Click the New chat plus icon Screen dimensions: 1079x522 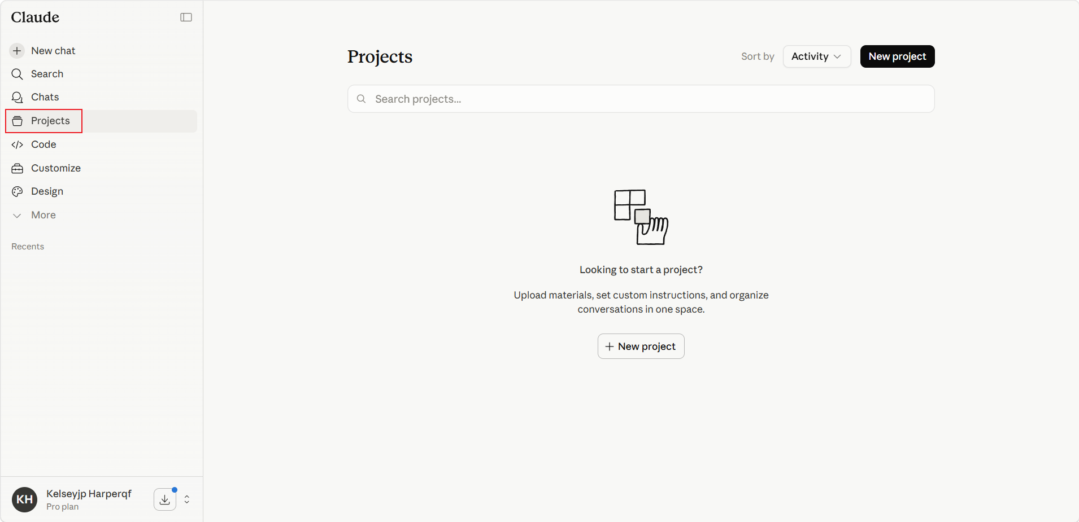[x=18, y=51]
